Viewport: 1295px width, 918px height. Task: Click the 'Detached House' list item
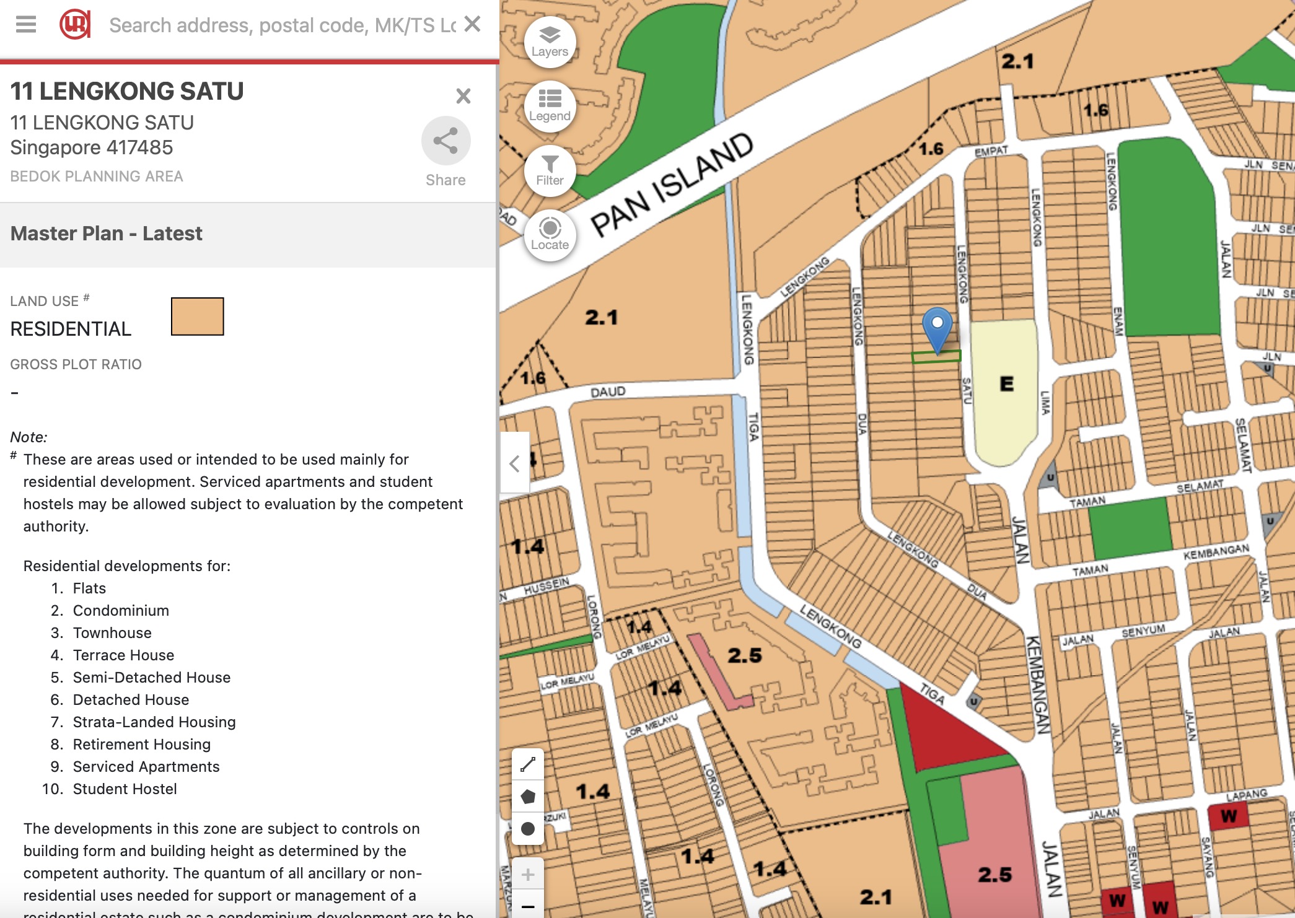[131, 700]
